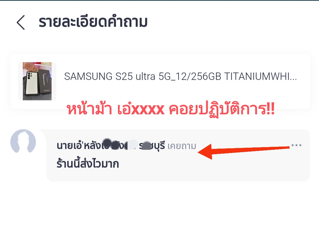Go back using the left arrow

tap(20, 22)
